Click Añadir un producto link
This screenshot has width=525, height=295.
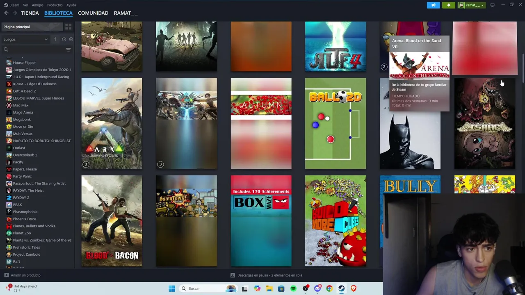[x=25, y=275]
